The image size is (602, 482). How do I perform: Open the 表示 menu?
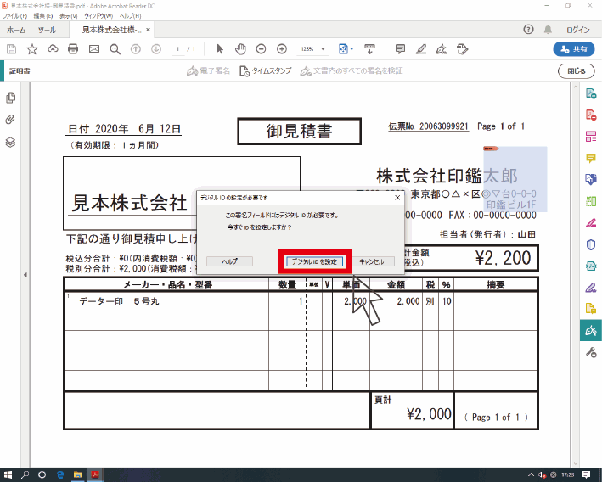(x=68, y=16)
